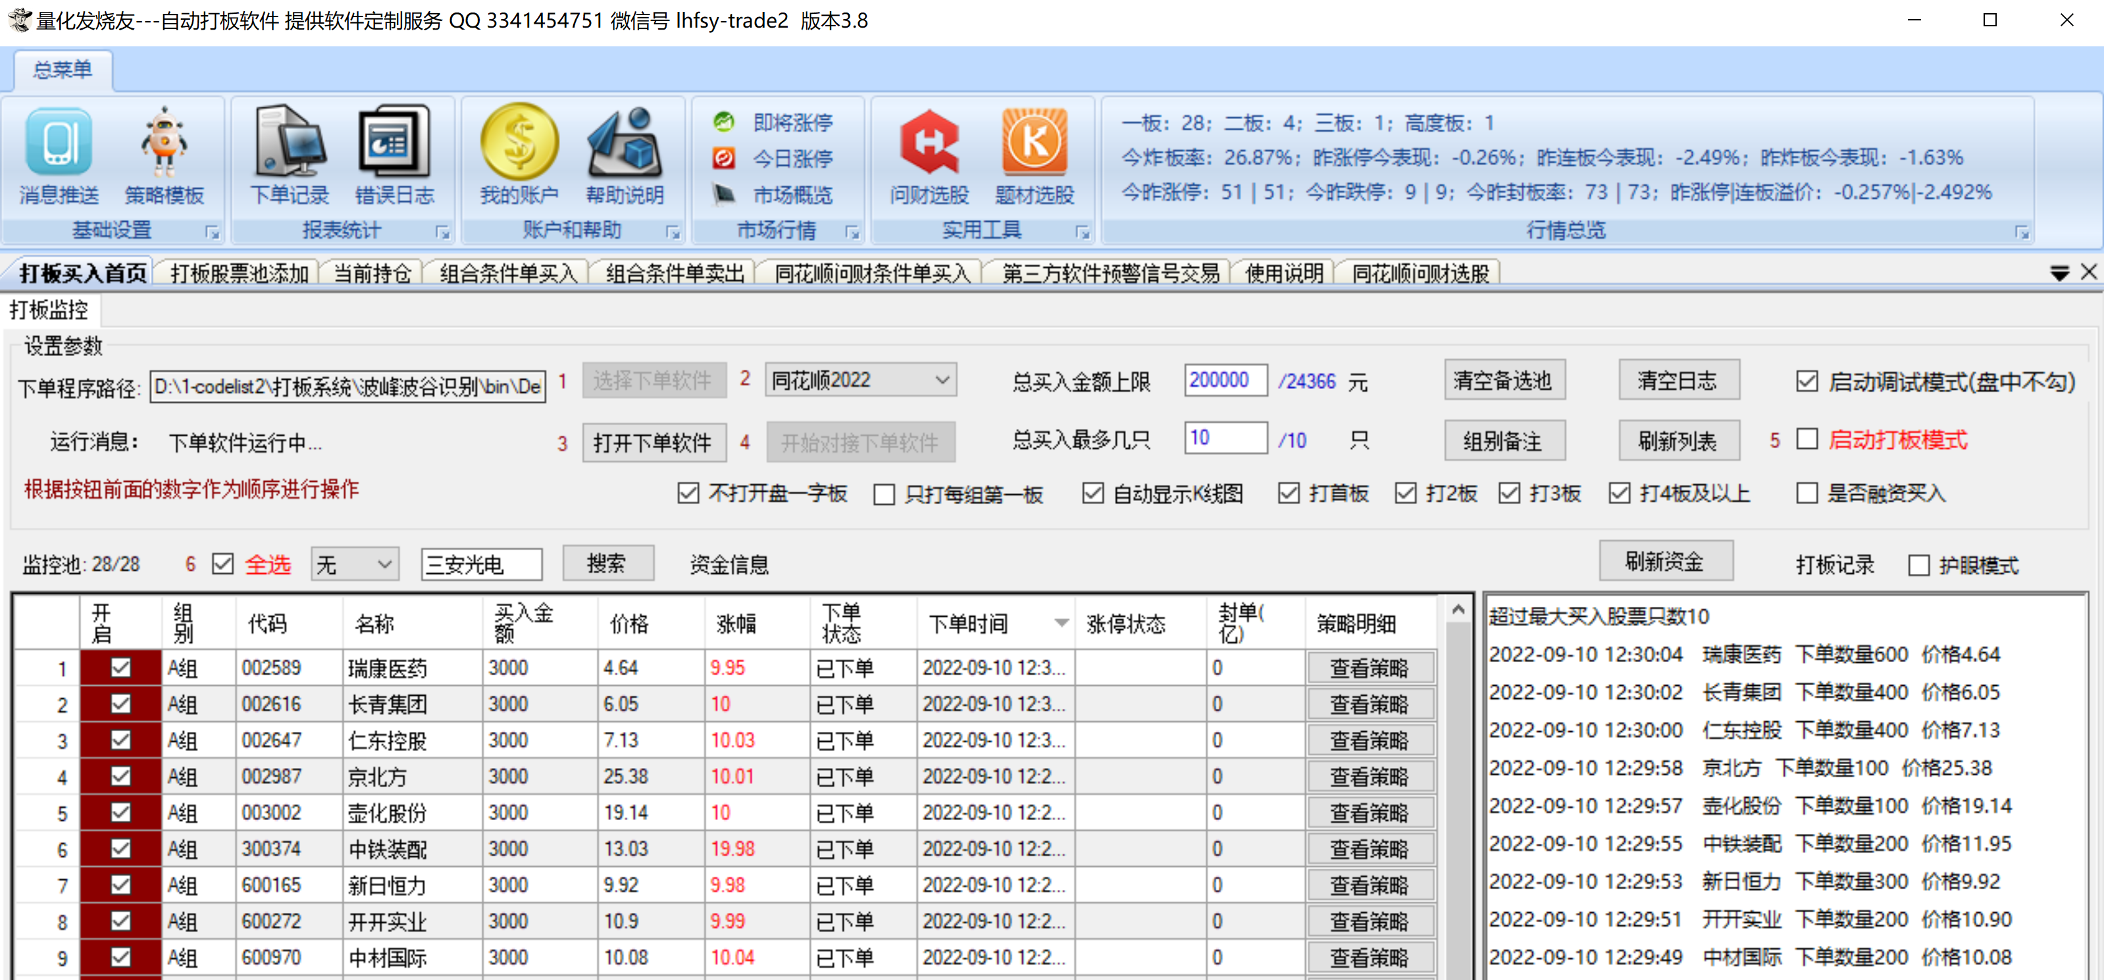This screenshot has width=2104, height=980.
Task: Click 清空备选池 button
Action: (x=1504, y=380)
